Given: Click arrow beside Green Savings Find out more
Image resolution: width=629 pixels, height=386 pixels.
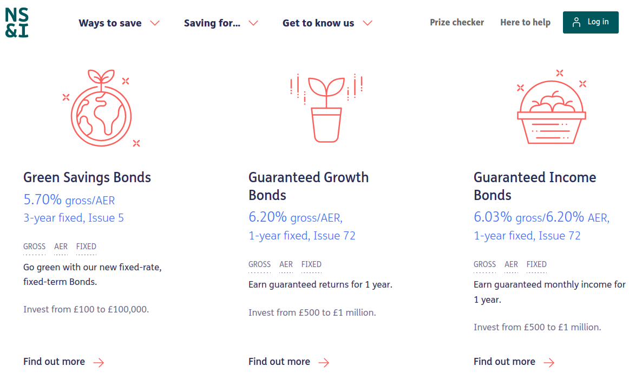Looking at the screenshot, I should pos(99,362).
